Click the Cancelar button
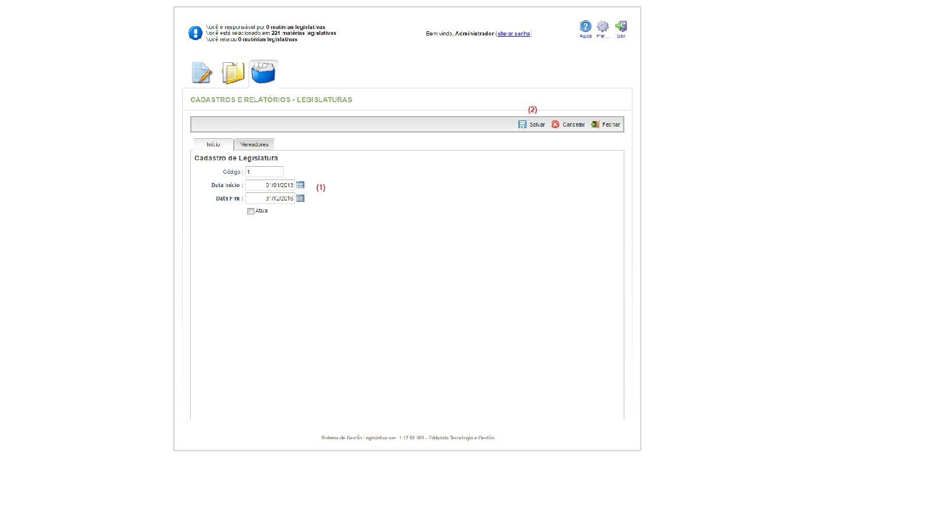Image resolution: width=931 pixels, height=523 pixels. [x=568, y=124]
